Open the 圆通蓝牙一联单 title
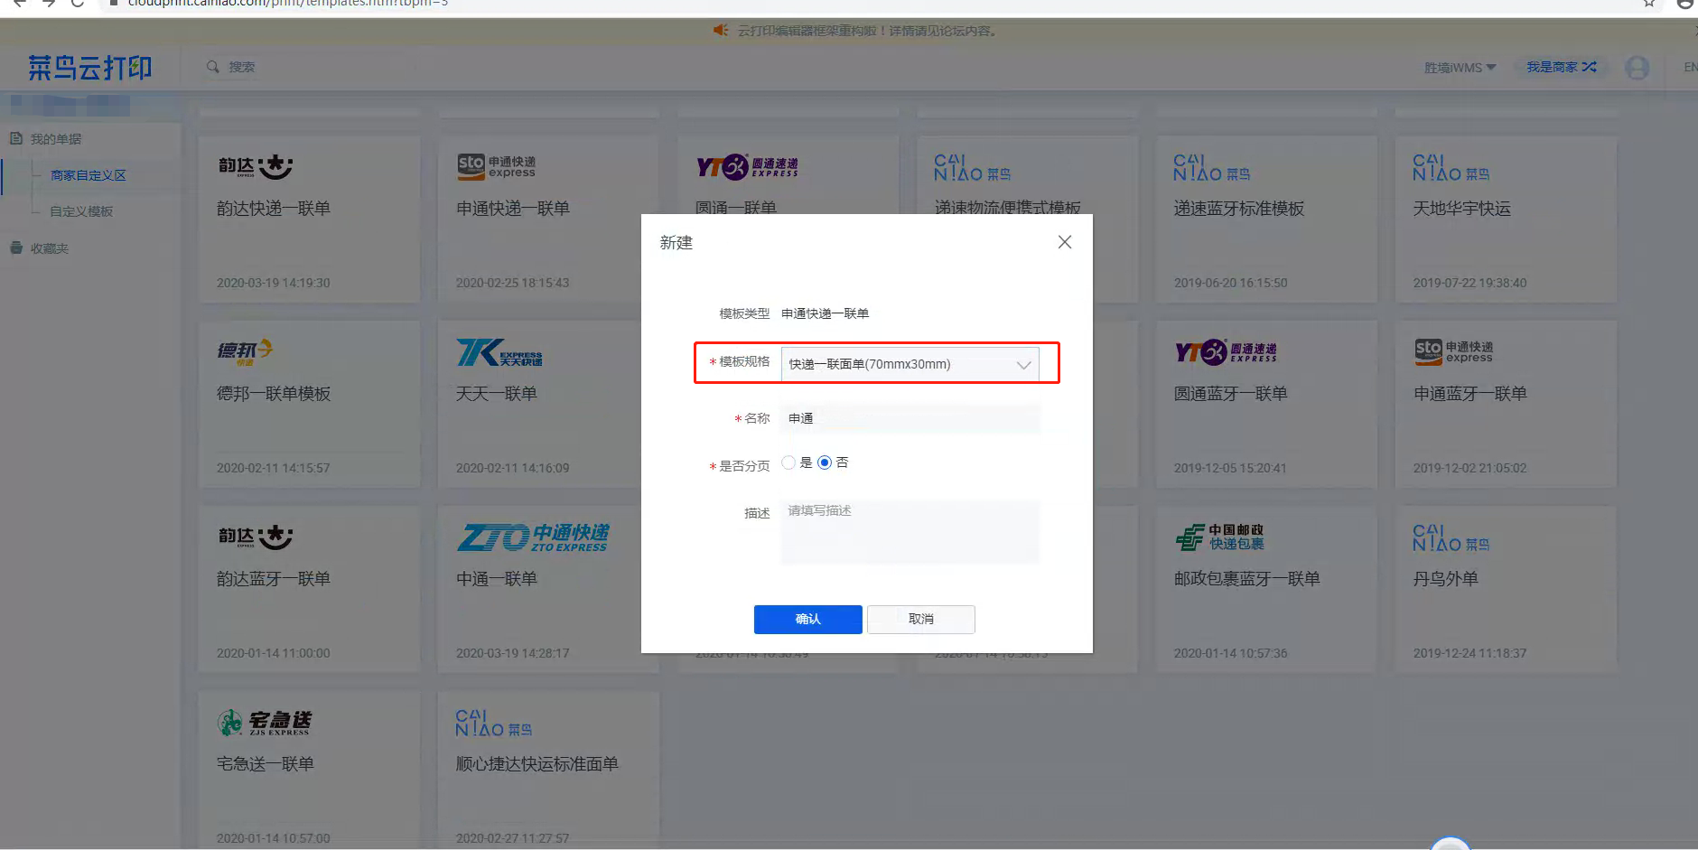The height and width of the screenshot is (850, 1698). click(x=1231, y=394)
